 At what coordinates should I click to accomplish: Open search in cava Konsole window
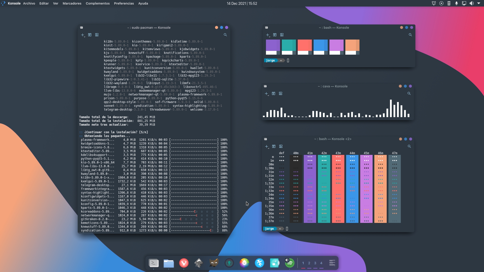click(x=409, y=93)
